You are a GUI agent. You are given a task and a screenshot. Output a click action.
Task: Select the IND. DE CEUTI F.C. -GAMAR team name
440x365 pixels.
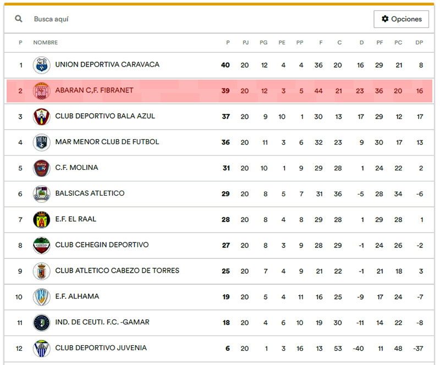102,322
